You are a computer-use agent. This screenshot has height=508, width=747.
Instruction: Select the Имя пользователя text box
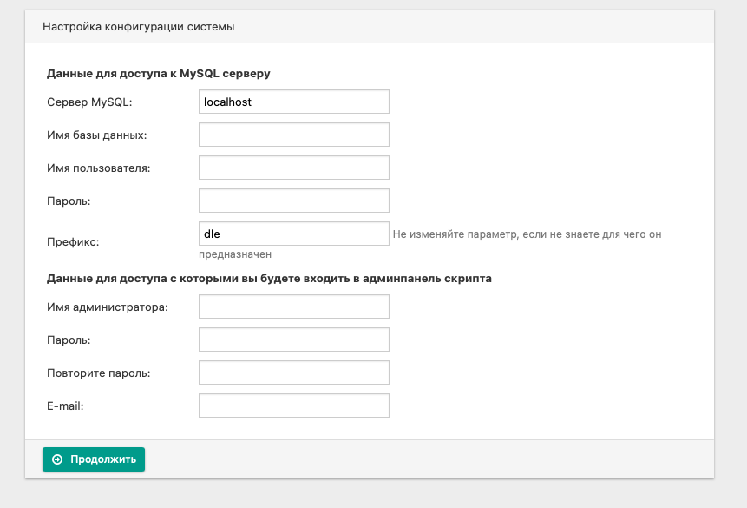click(294, 168)
